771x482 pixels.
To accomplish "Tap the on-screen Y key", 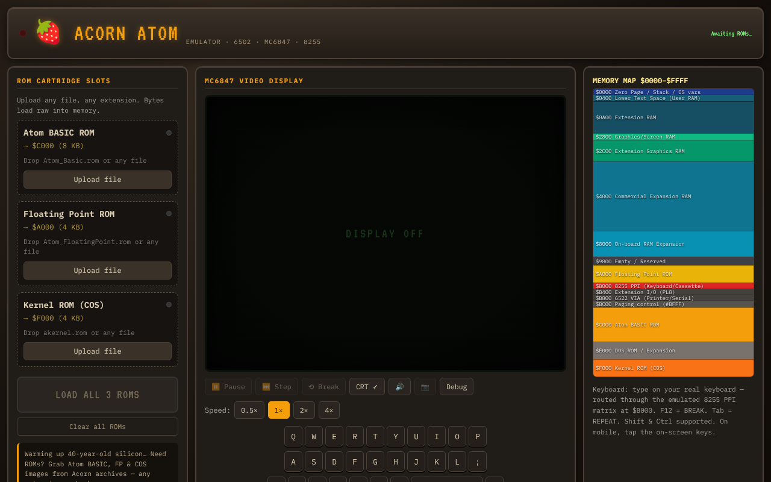I will tap(396, 436).
